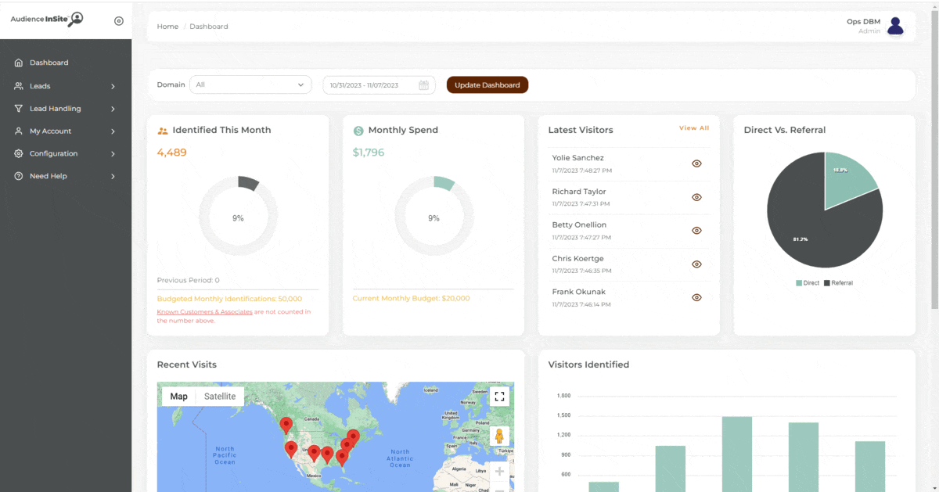This screenshot has height=492, width=939.
Task: Click the calendar icon in date field
Action: pyautogui.click(x=423, y=85)
